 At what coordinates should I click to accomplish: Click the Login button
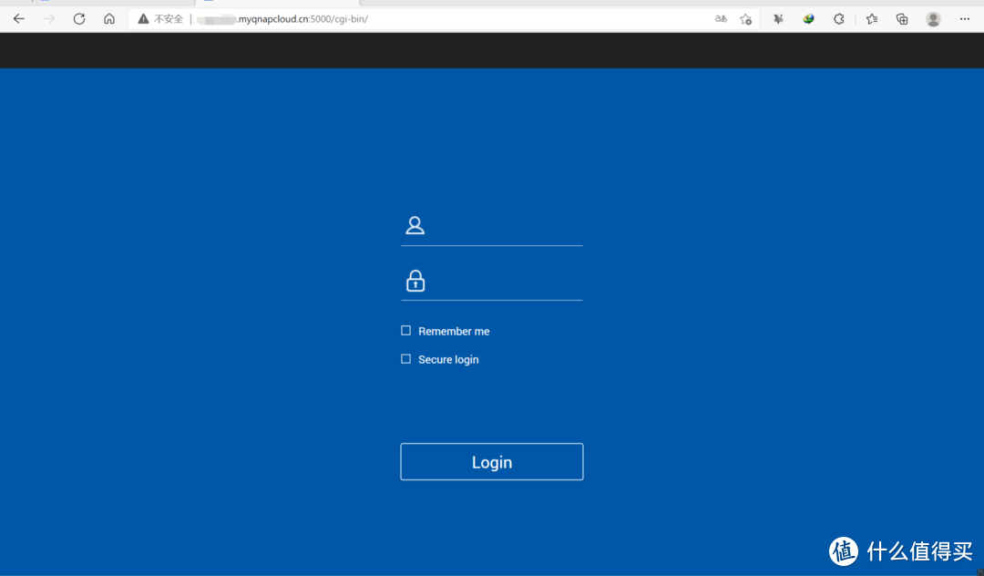pos(492,462)
